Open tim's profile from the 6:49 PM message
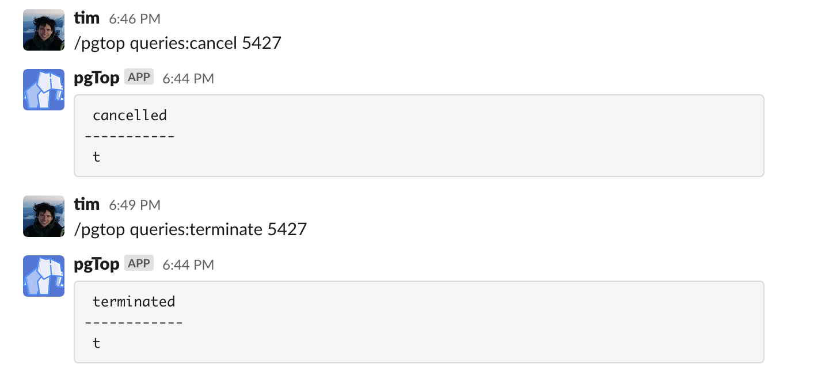Screen dimensions: 837x391 pyautogui.click(x=87, y=204)
